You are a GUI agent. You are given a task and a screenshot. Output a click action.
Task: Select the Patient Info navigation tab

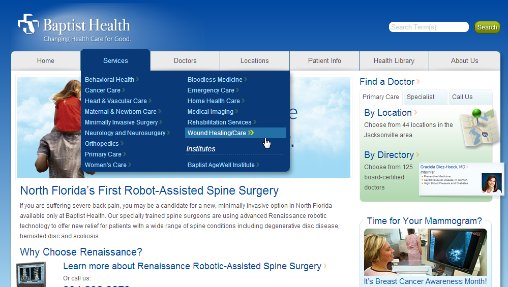coord(324,61)
